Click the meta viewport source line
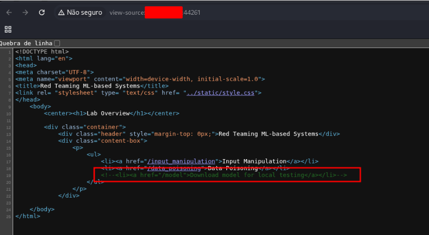 point(140,79)
